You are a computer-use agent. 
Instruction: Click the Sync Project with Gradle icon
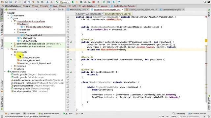point(104,2)
